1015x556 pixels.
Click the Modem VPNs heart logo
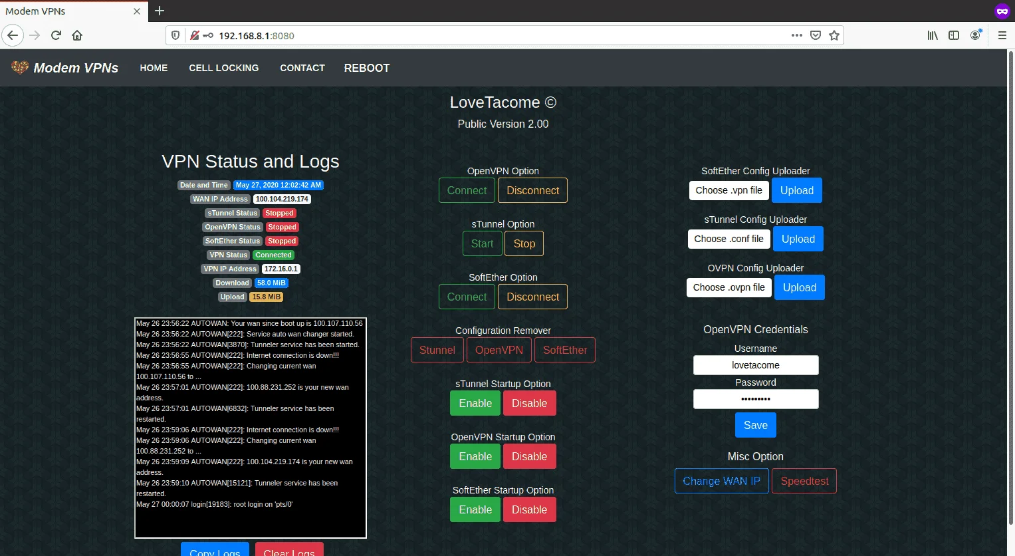(20, 67)
